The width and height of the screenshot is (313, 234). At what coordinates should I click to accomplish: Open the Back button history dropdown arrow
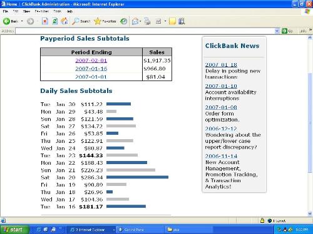(22, 21)
